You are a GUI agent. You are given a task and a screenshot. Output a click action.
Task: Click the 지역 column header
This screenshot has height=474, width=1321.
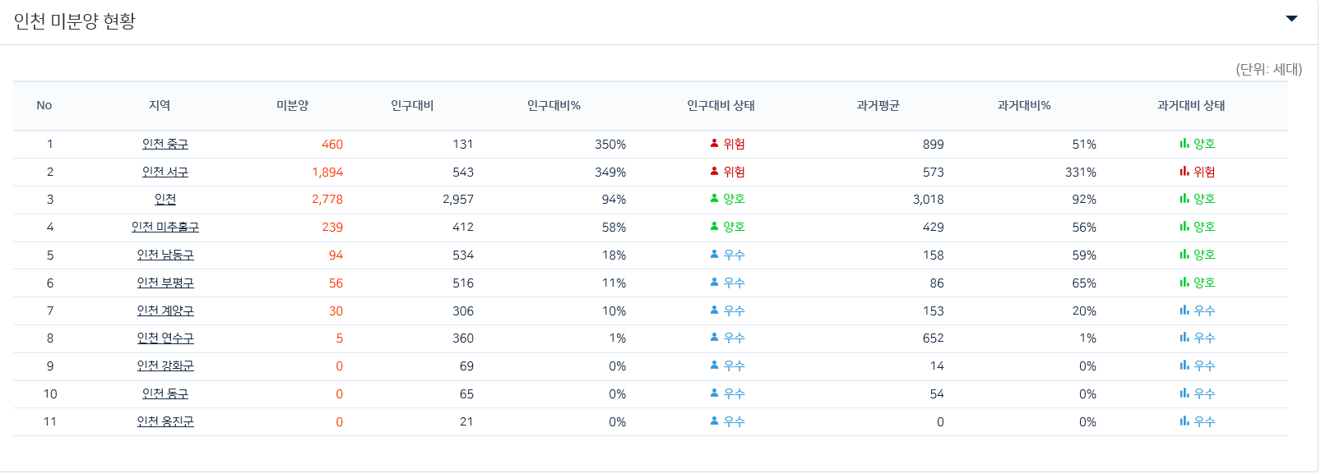(x=160, y=105)
